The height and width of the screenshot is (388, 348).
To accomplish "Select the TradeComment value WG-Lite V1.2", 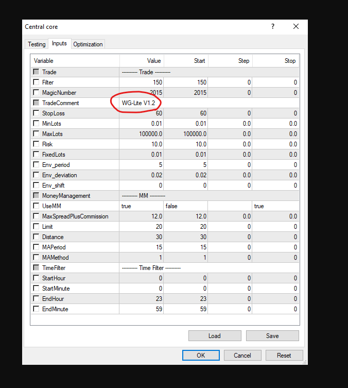I will point(138,103).
